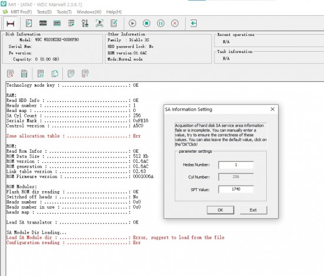Viewport: 324px width, 276px height.
Task: Click the red drive connection icon
Action: pos(11,24)
